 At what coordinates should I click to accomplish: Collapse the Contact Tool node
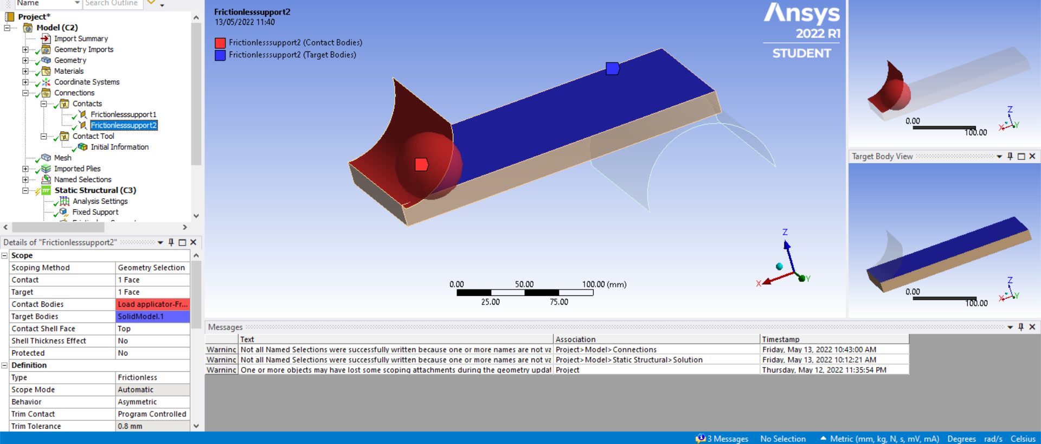click(44, 136)
